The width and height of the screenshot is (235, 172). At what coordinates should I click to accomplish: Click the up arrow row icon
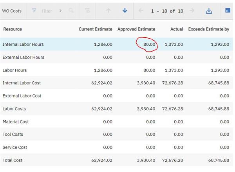point(108,11)
